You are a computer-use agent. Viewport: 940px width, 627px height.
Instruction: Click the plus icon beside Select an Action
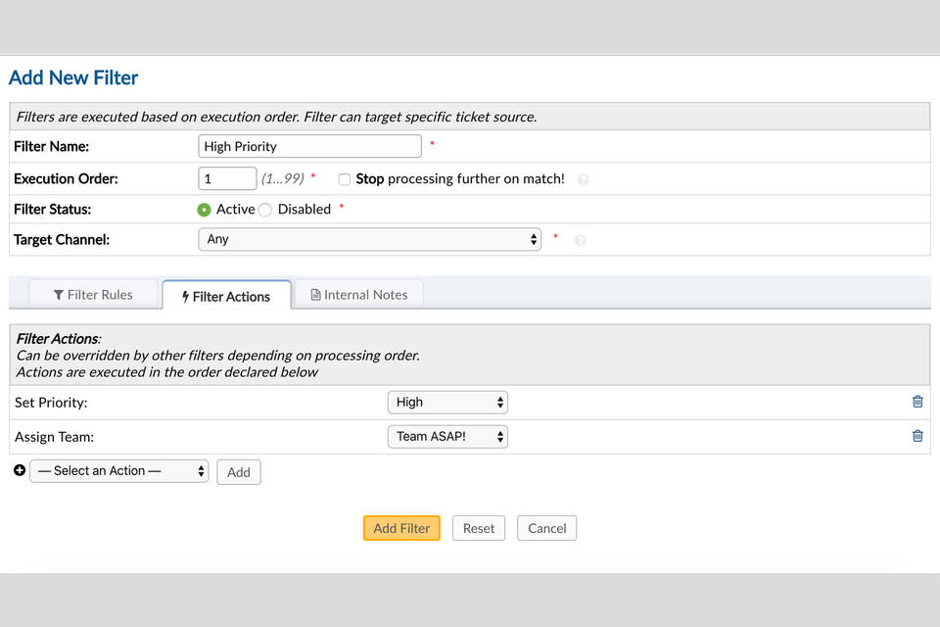(x=20, y=470)
